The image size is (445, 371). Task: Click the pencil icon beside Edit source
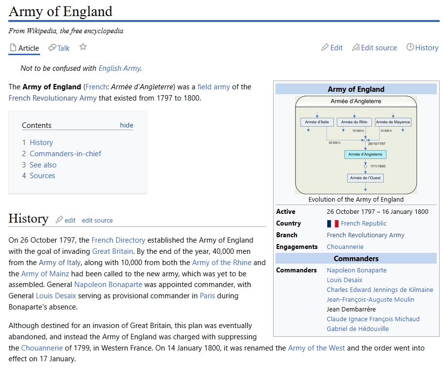pos(356,47)
